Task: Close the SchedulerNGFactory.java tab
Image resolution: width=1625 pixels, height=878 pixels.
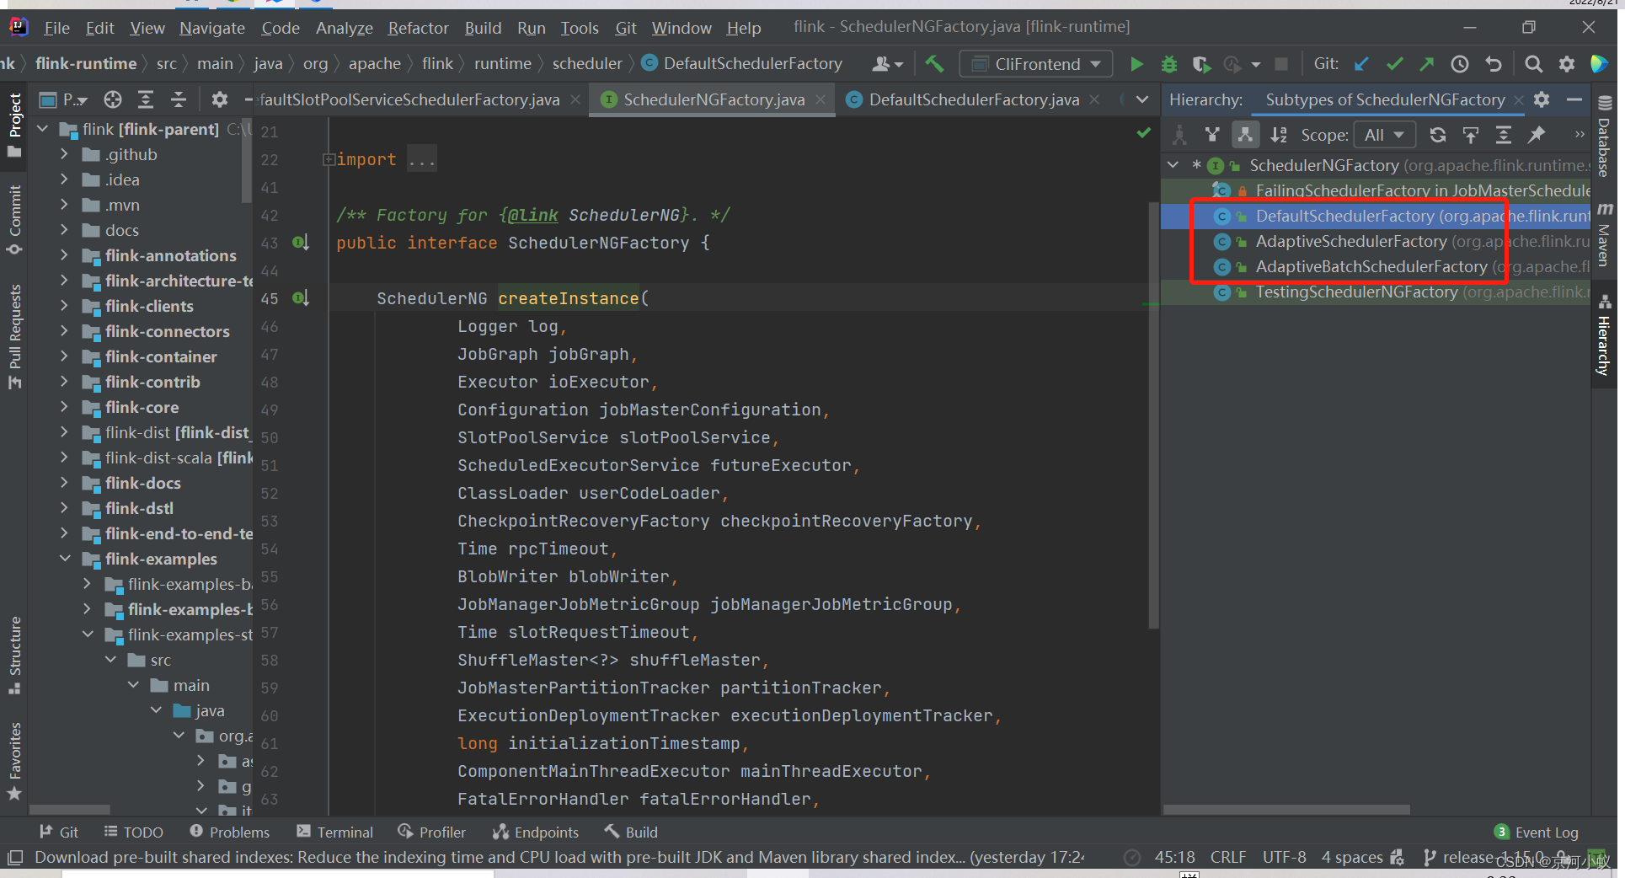Action: 821,99
